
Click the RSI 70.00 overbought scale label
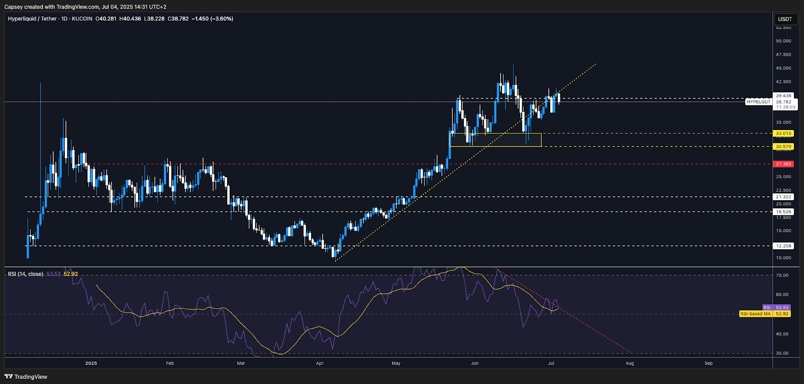coord(782,275)
